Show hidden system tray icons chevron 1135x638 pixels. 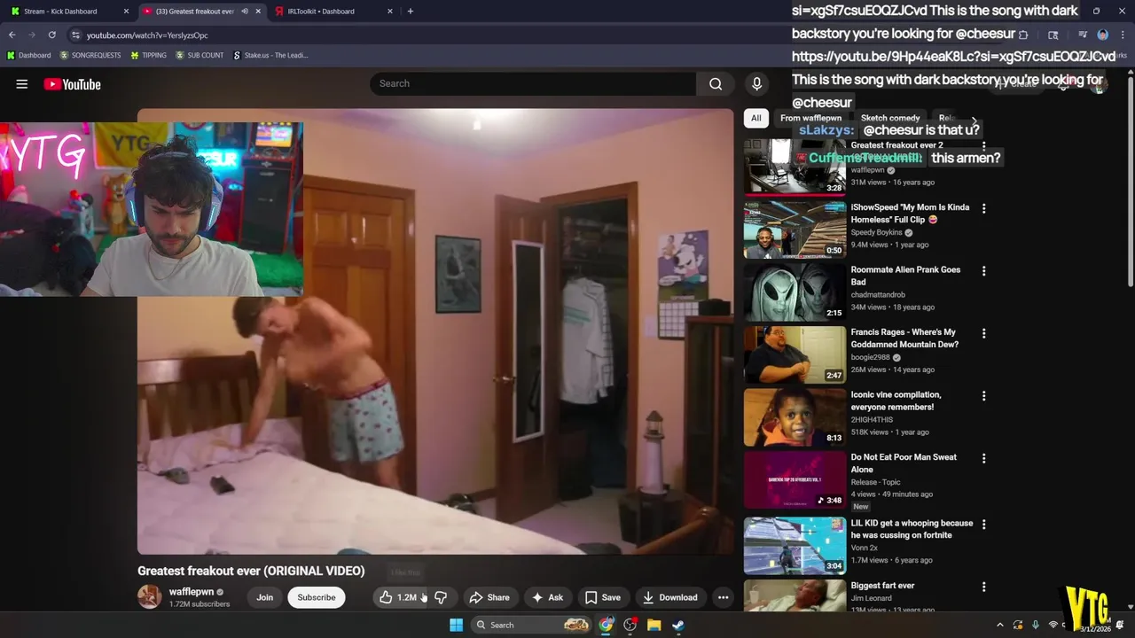pos(1000,625)
